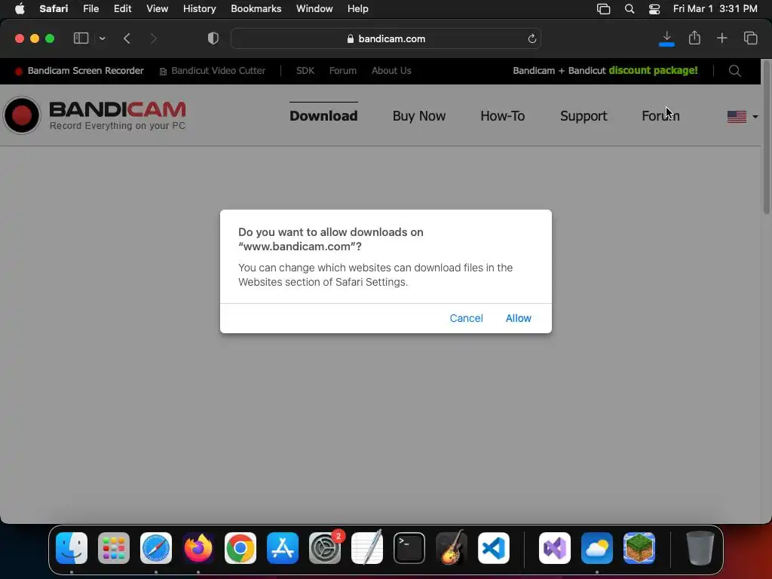Click Forum link in top black bar

(x=343, y=71)
